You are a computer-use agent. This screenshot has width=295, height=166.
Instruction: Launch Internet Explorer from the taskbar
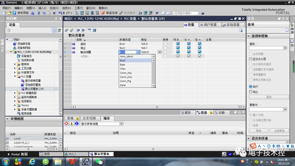[32, 162]
